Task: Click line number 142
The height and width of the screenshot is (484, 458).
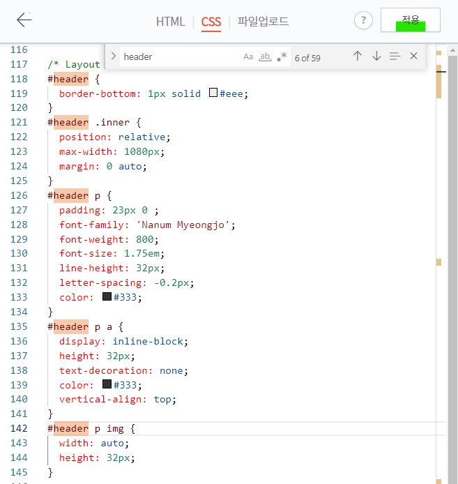Action: pos(19,428)
